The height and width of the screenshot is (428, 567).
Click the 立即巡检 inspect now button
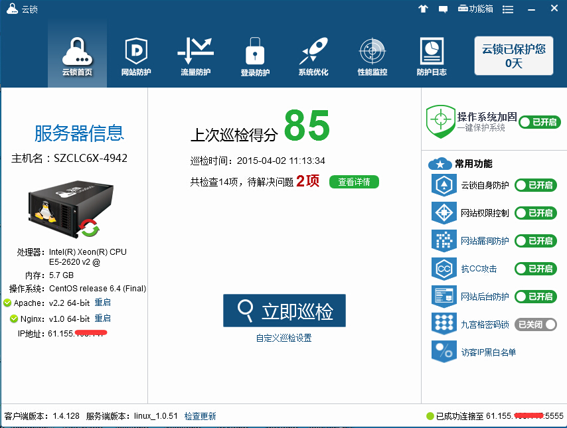284,311
